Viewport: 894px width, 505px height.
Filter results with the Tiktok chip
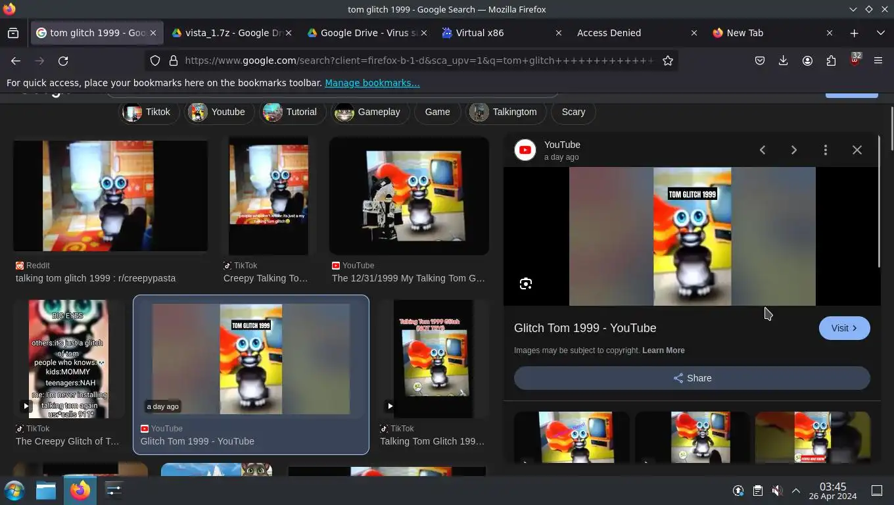pyautogui.click(x=149, y=112)
